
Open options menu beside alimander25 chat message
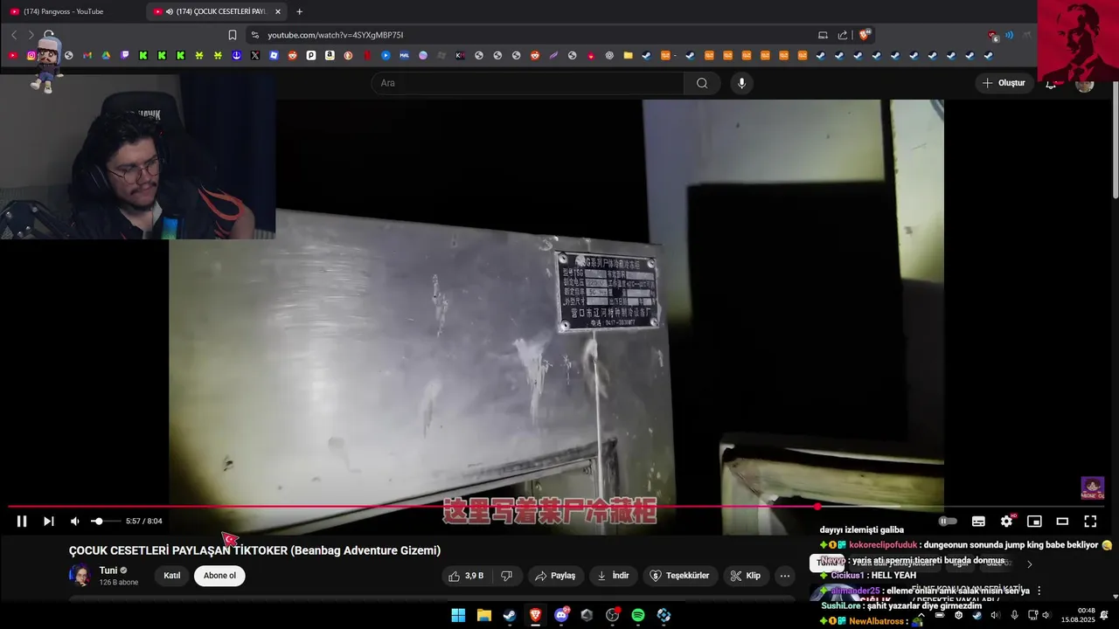pos(1039,591)
